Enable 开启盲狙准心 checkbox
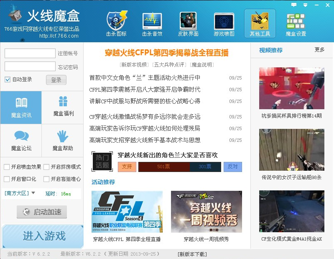 46,179
